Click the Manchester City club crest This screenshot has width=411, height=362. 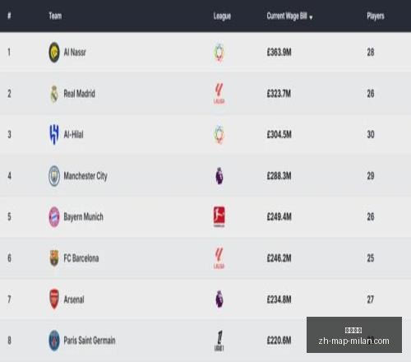click(54, 176)
